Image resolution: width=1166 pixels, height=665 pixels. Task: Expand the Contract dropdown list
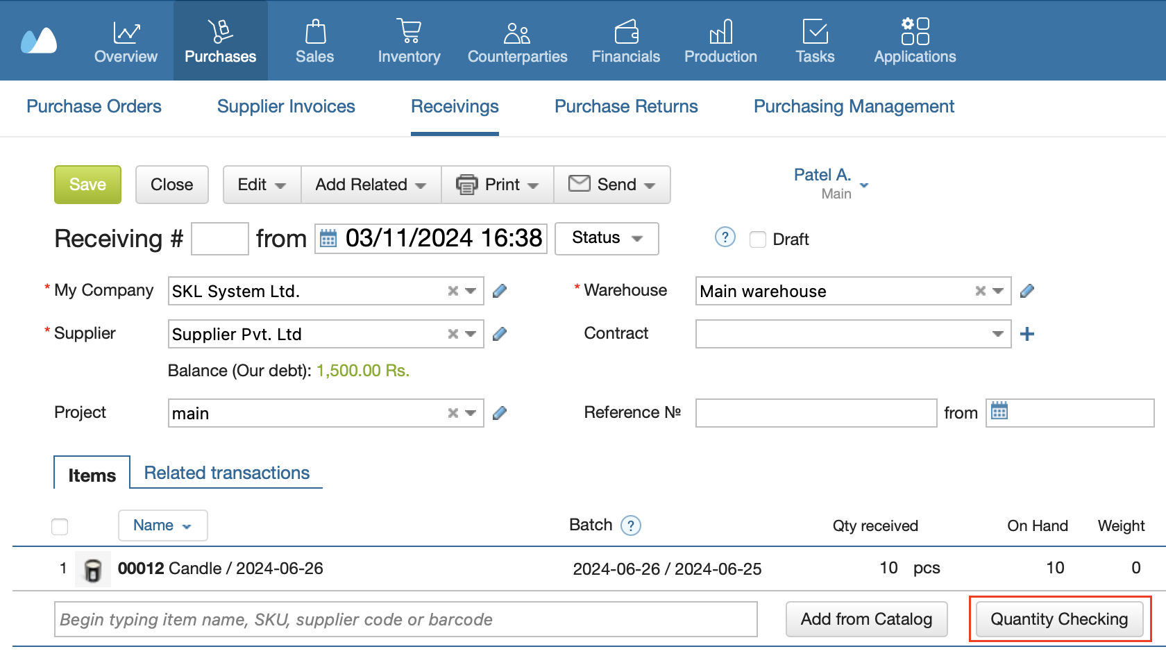point(997,334)
